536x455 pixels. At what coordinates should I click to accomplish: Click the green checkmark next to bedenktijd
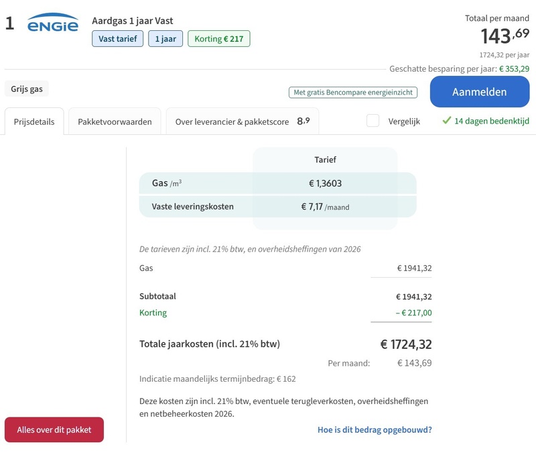tap(446, 121)
